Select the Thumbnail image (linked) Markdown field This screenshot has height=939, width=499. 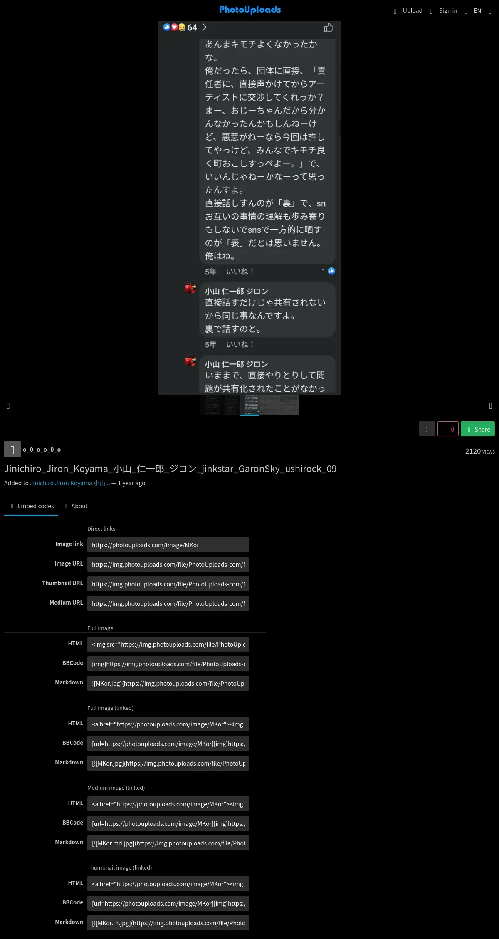(x=168, y=923)
